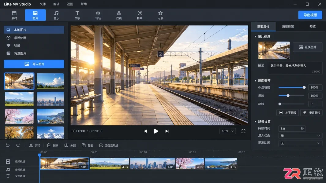326x183 pixels.
Task: Click 添加到轨道 add to track
Action: tap(109, 145)
